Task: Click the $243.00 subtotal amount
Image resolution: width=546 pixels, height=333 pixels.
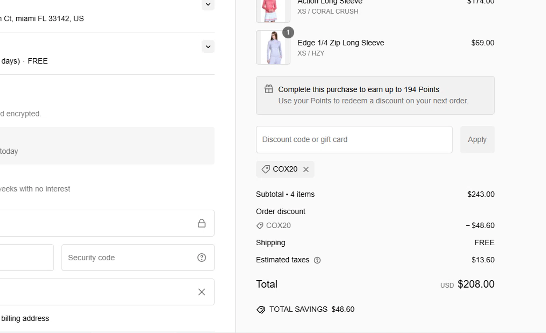Action: (x=481, y=194)
